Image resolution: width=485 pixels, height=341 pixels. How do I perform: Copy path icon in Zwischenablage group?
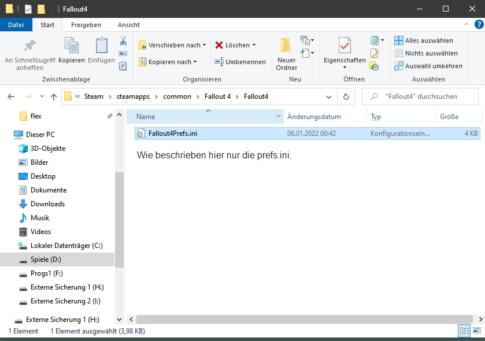(123, 54)
